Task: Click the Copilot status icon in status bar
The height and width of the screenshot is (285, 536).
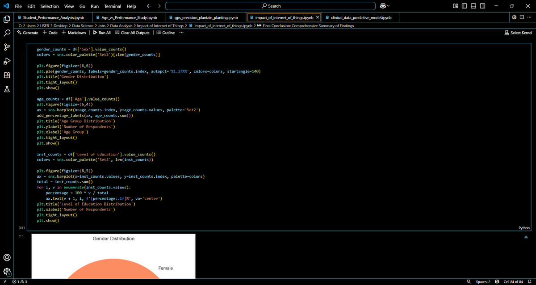Action: (497, 281)
